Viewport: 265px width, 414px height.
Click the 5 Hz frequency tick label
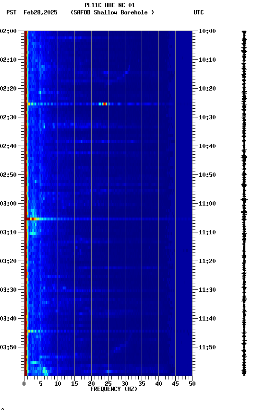[x=41, y=384]
